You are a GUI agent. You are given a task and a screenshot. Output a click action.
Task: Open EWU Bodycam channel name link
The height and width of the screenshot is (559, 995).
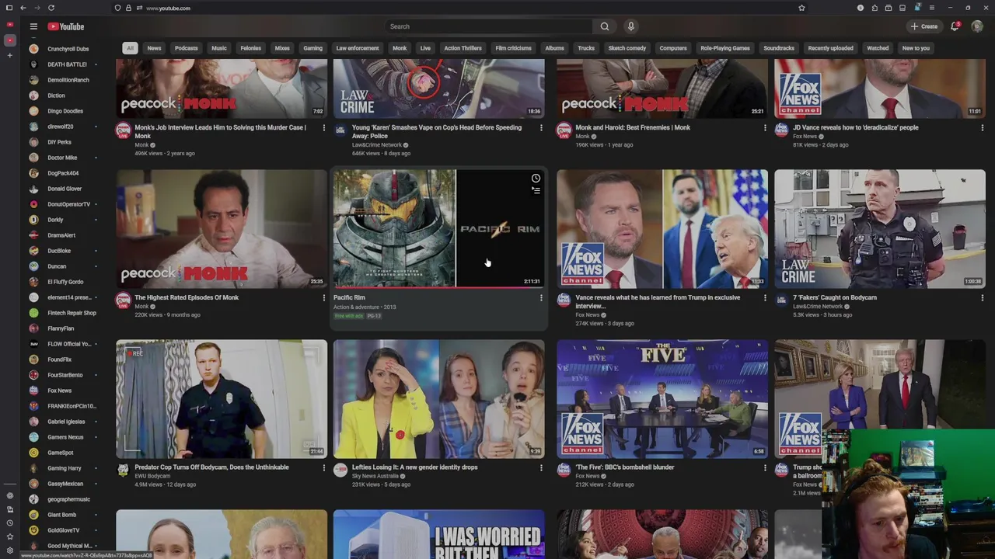(x=152, y=476)
